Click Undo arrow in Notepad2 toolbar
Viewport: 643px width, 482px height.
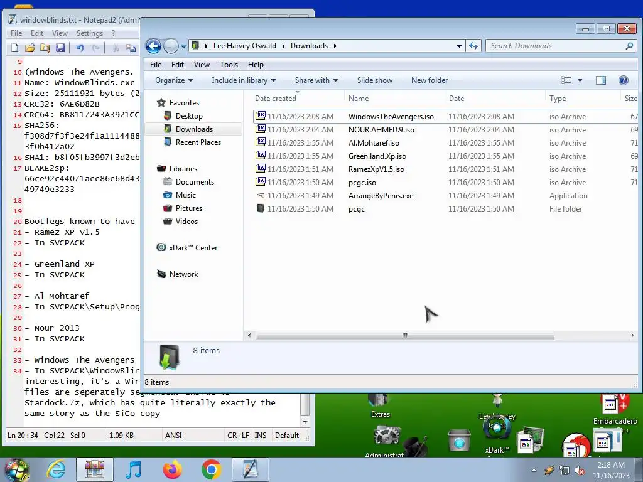click(80, 48)
